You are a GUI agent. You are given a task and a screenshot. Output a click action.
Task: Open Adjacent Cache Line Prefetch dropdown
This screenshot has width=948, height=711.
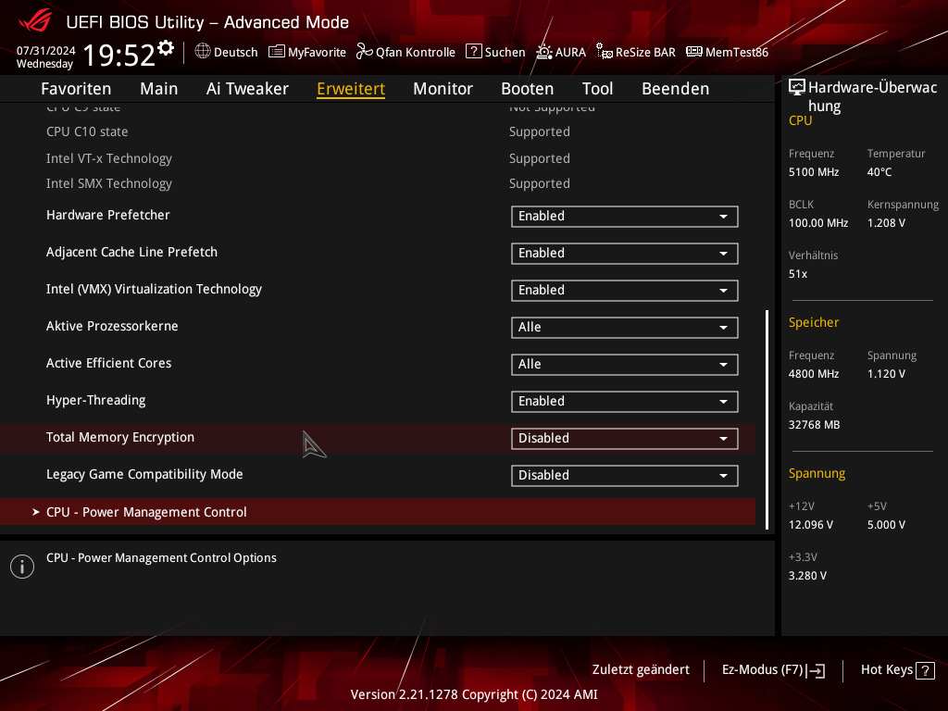625,254
